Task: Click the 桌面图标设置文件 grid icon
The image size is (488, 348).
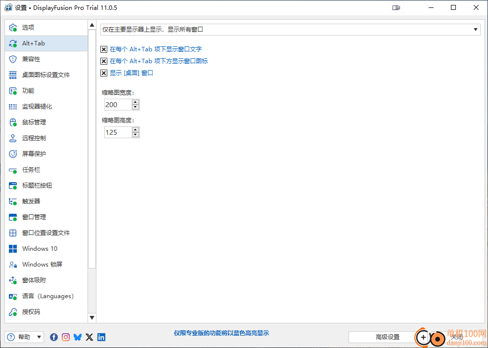Action: [13, 75]
